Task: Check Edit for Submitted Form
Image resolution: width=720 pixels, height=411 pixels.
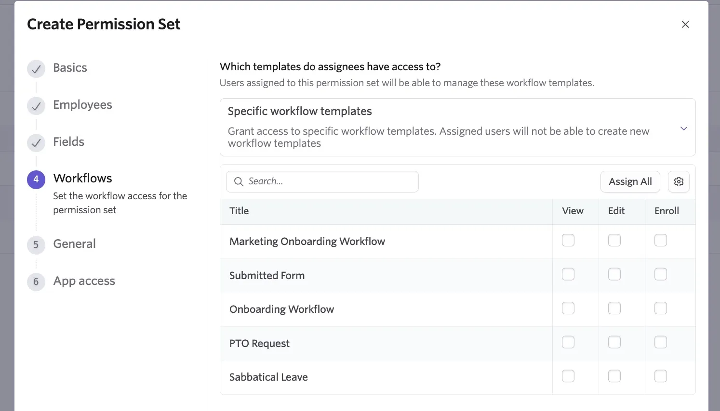Action: pyautogui.click(x=614, y=274)
